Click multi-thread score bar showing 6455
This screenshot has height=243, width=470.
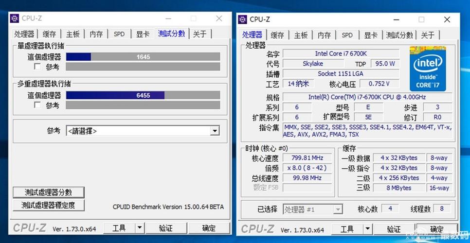point(143,95)
